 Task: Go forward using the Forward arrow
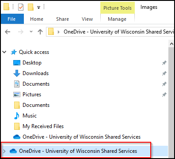click(20, 32)
